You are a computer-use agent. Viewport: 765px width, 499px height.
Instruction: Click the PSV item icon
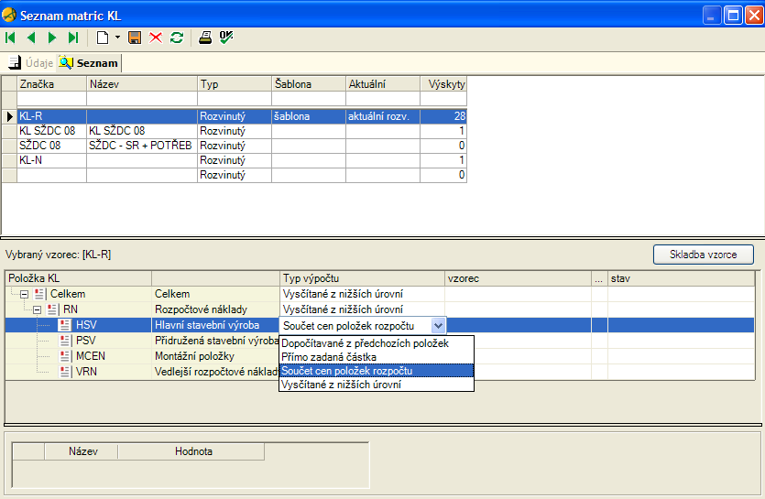point(65,341)
